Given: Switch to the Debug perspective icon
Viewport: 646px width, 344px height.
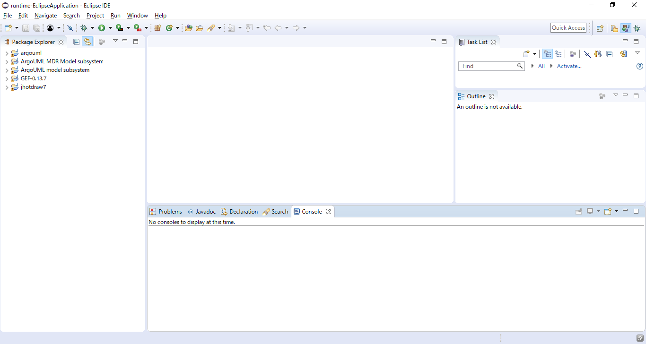Looking at the screenshot, I should [x=637, y=28].
